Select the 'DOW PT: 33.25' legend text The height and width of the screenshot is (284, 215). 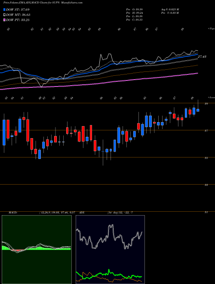tap(18, 20)
